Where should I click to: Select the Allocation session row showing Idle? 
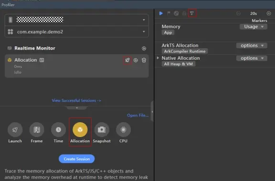coord(77,66)
